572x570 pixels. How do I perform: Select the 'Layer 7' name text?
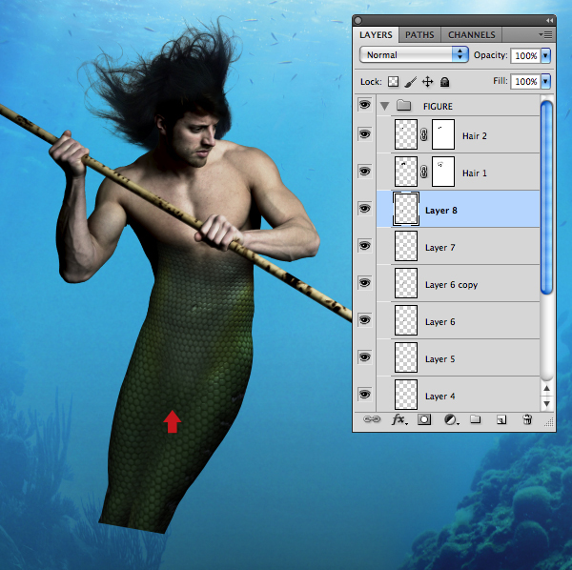(439, 248)
